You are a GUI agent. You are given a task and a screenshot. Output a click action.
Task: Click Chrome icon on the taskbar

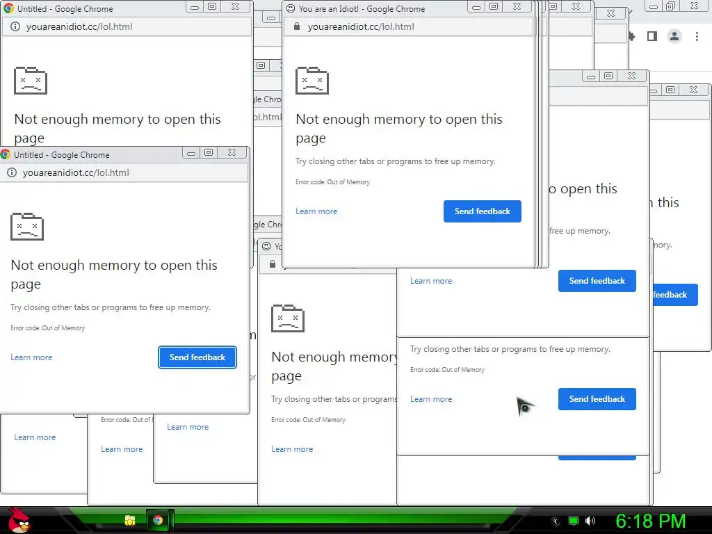click(x=158, y=520)
